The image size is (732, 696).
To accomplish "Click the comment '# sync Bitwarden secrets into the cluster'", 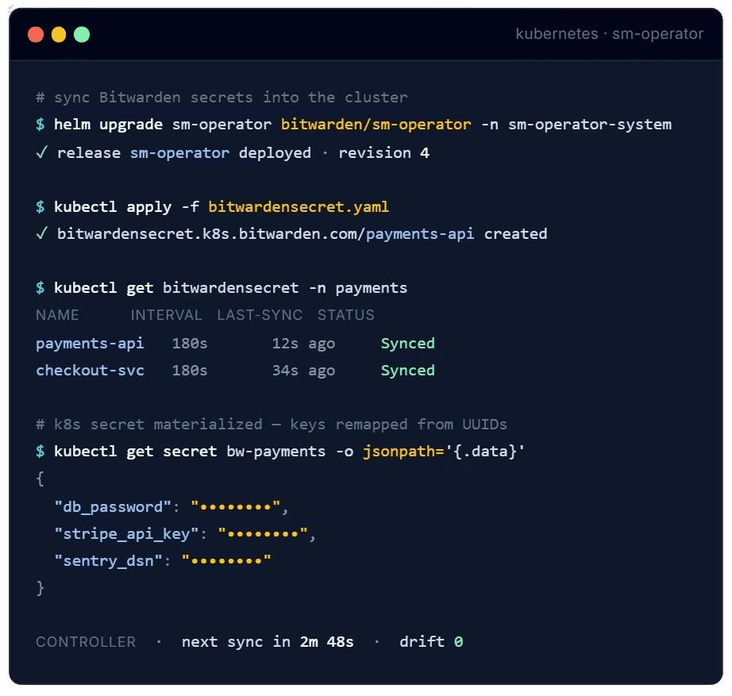I will pos(222,98).
